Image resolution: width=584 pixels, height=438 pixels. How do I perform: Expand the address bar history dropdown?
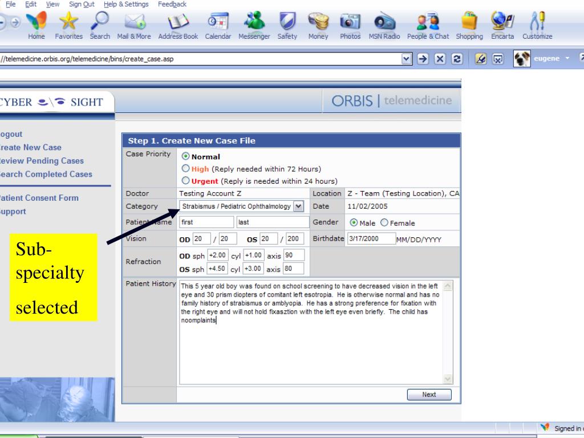(x=407, y=59)
